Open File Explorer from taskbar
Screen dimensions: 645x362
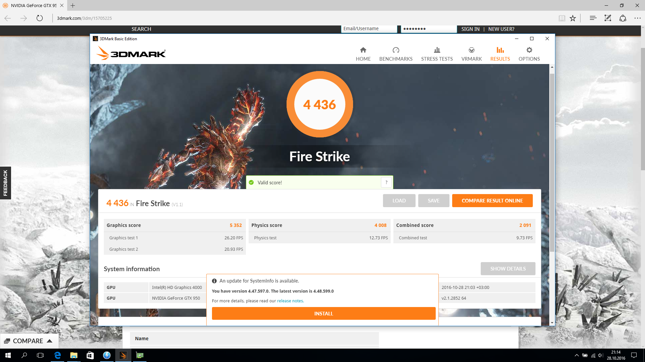point(74,355)
